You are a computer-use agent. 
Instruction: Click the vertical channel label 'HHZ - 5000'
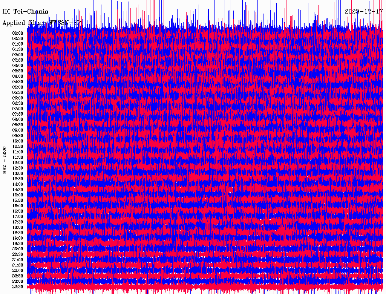[x=5, y=160]
